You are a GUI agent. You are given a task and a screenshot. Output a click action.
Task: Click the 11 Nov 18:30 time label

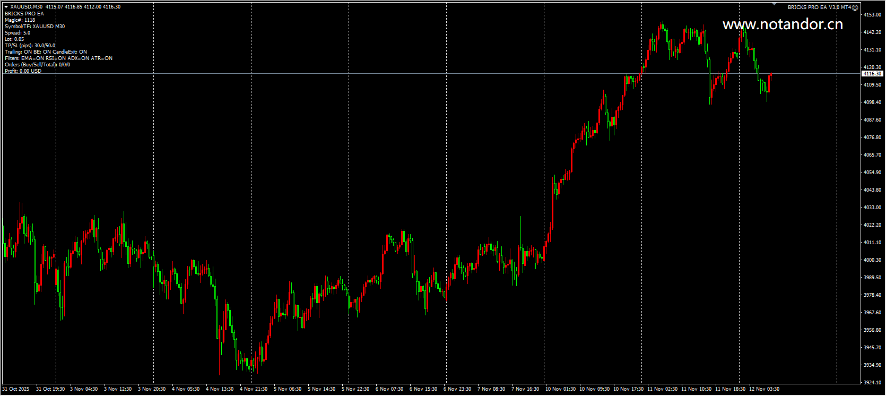730,389
